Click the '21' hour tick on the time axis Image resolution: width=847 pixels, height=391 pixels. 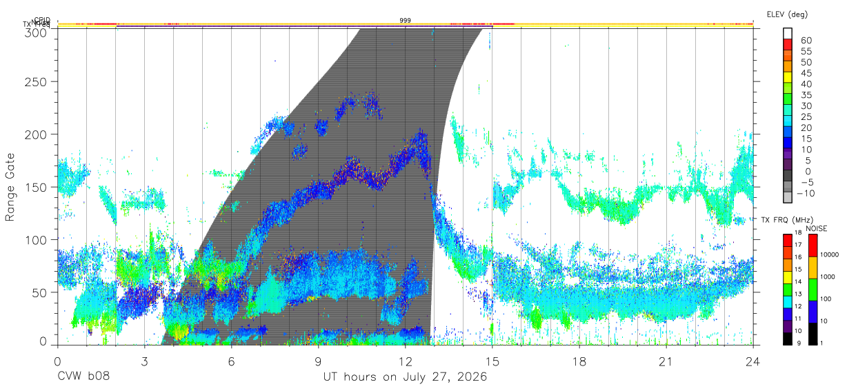click(x=666, y=361)
